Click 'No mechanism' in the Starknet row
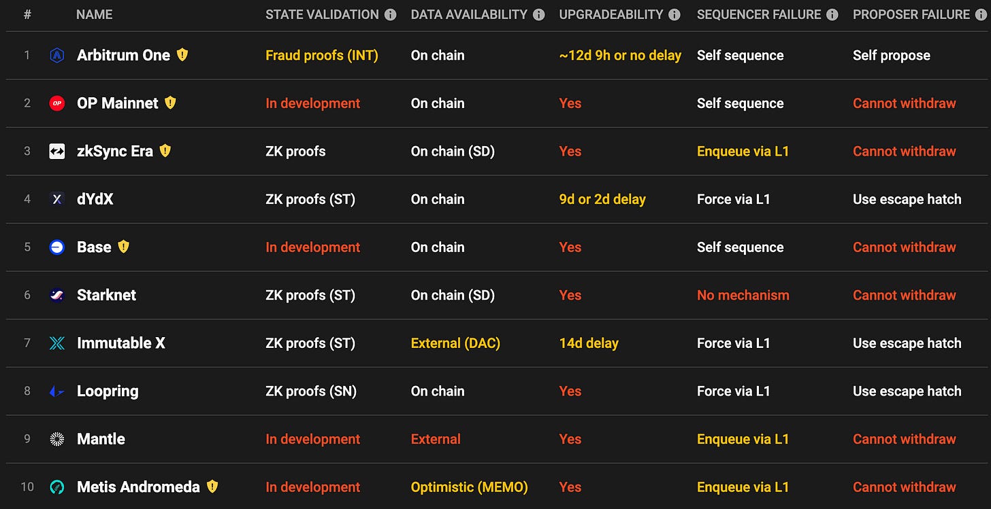Screen dimensions: 991x509 pos(743,295)
